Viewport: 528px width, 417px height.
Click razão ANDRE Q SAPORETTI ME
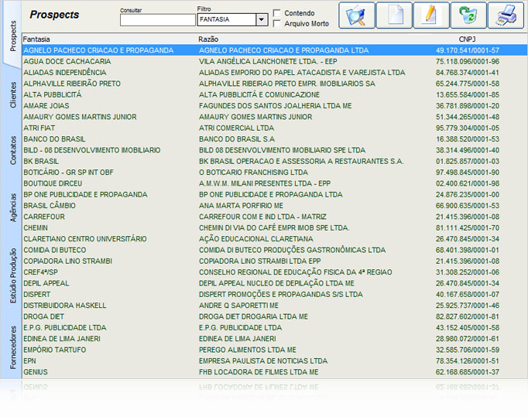(238, 306)
